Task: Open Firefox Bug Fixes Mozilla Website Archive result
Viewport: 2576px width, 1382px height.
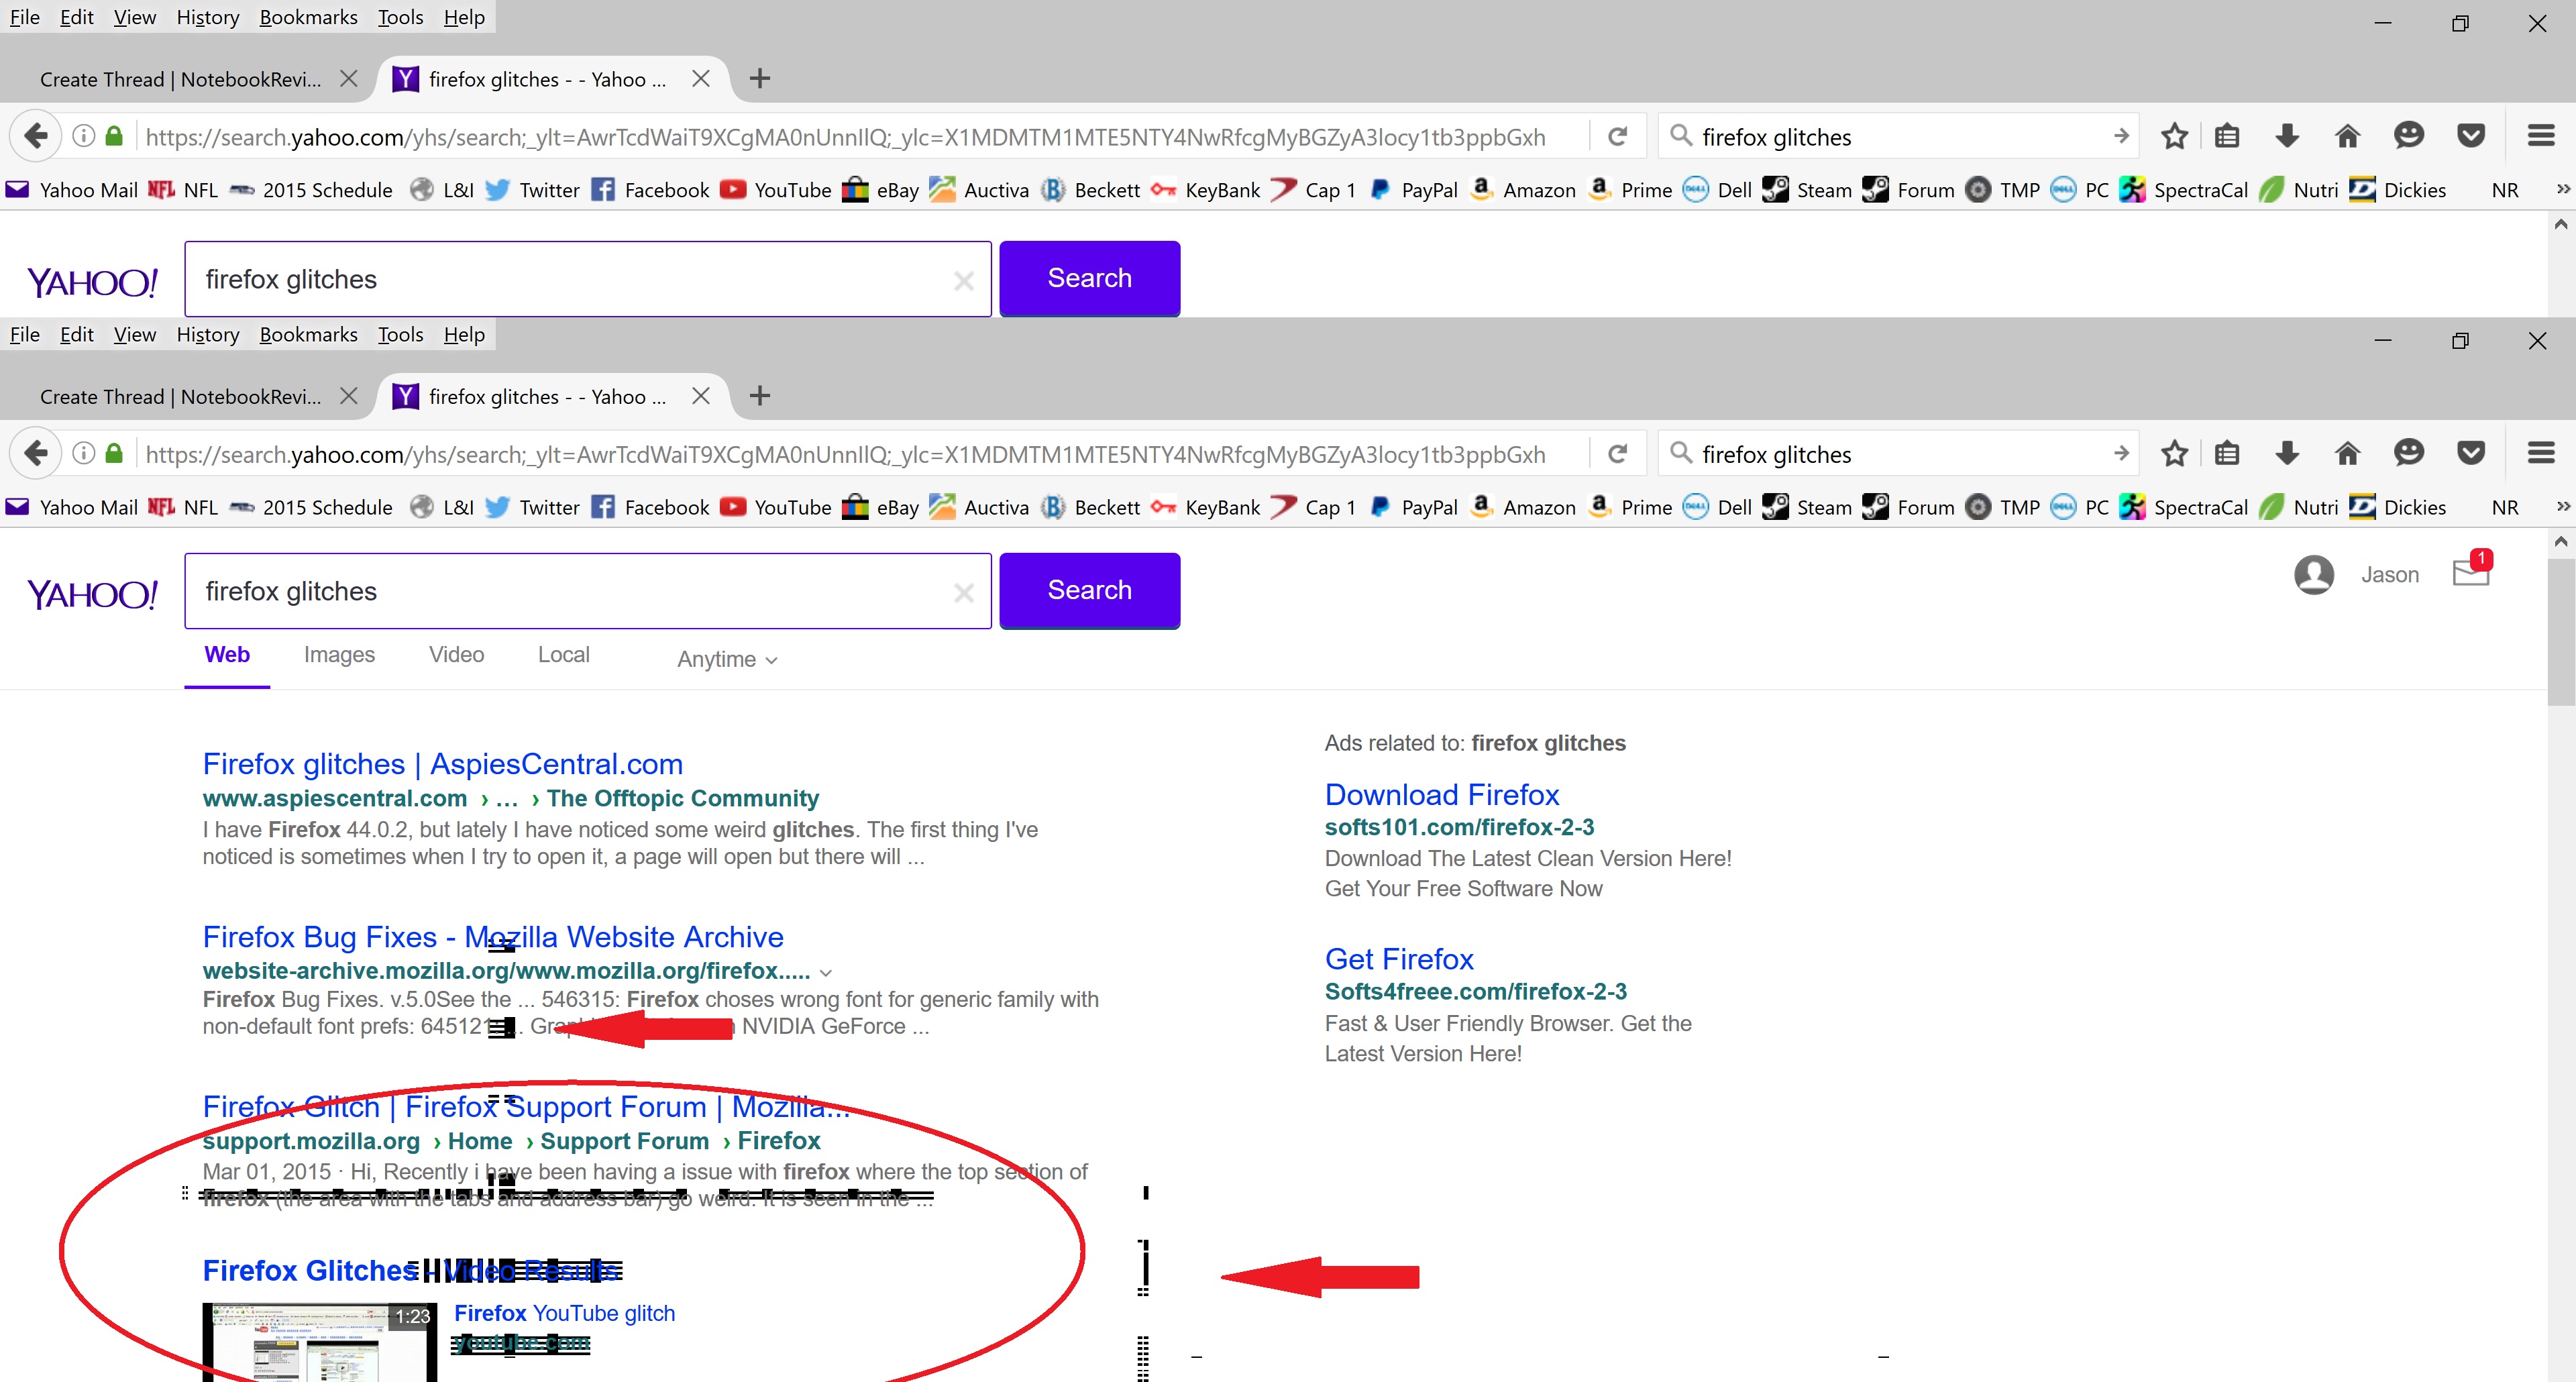Action: point(493,937)
